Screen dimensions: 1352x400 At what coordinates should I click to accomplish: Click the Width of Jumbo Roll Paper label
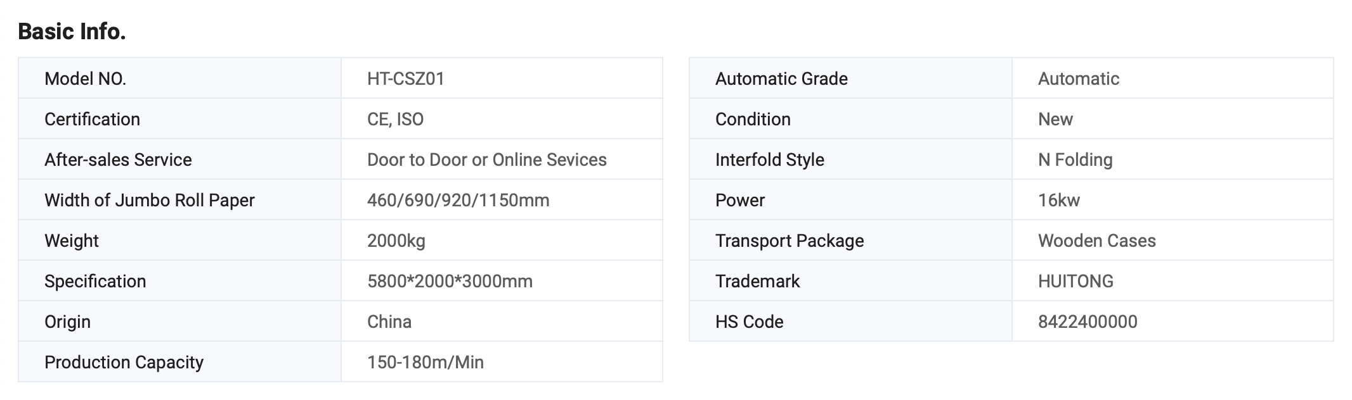(x=149, y=200)
